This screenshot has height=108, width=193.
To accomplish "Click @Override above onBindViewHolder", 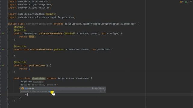I will [20, 46].
